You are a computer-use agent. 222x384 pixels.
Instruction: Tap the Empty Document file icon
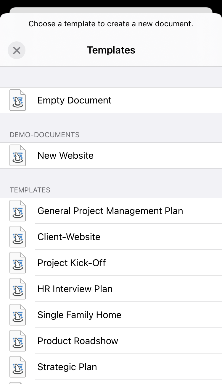18,100
